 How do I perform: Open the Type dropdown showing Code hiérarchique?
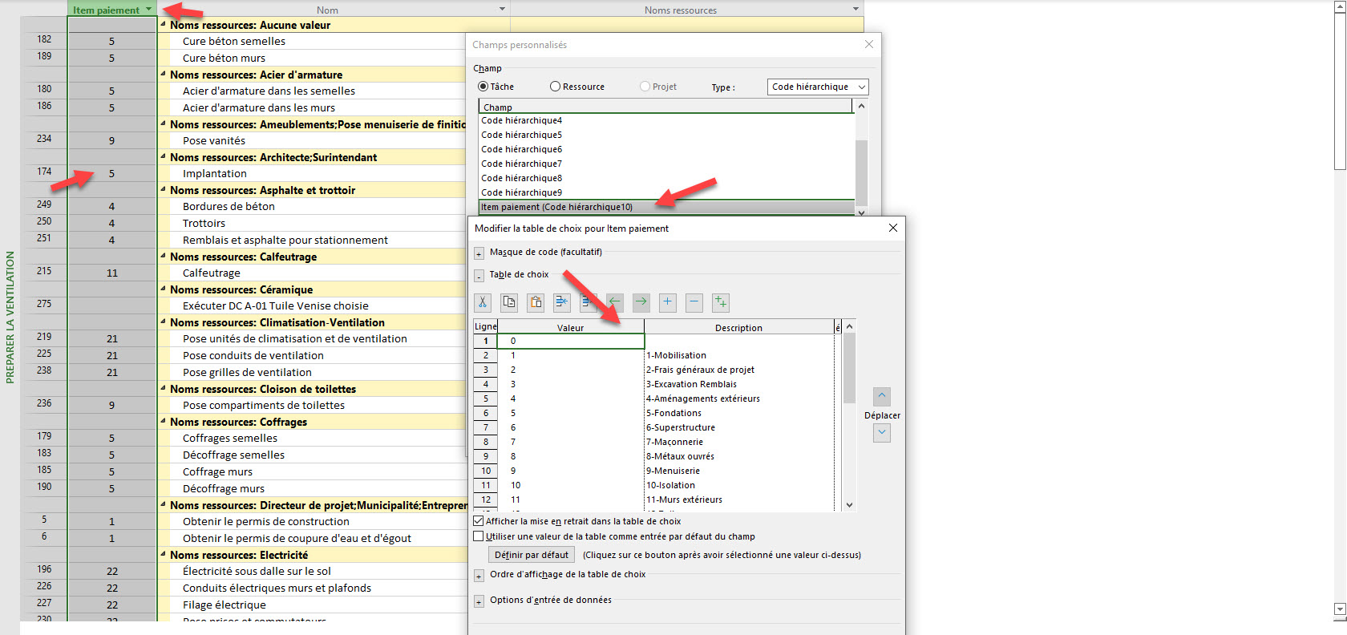[817, 87]
